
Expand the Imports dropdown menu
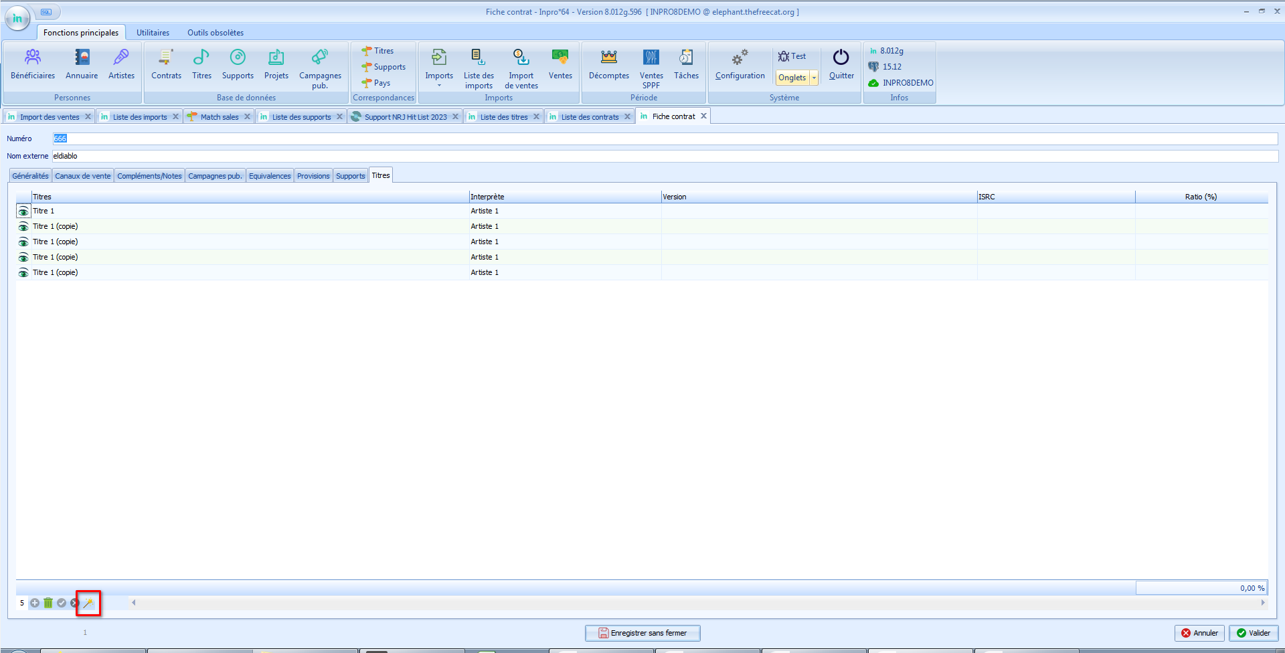coord(439,85)
